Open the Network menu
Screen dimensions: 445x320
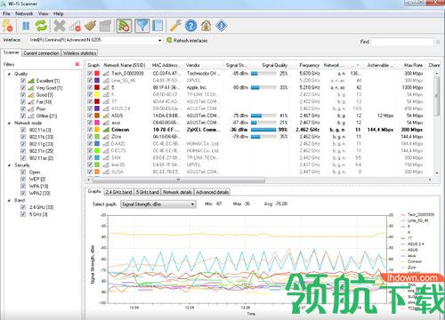[x=24, y=13]
